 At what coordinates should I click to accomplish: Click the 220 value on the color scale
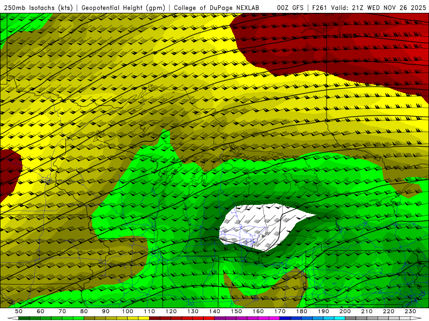point(389,311)
